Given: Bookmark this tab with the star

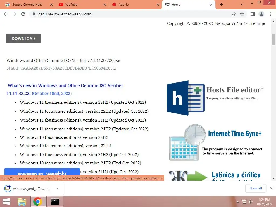Looking at the screenshot, I should (x=242, y=14).
